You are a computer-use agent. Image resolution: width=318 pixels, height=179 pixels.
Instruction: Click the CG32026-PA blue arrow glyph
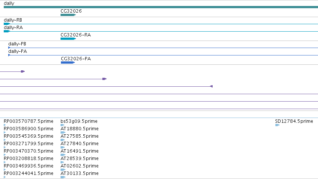point(68,63)
